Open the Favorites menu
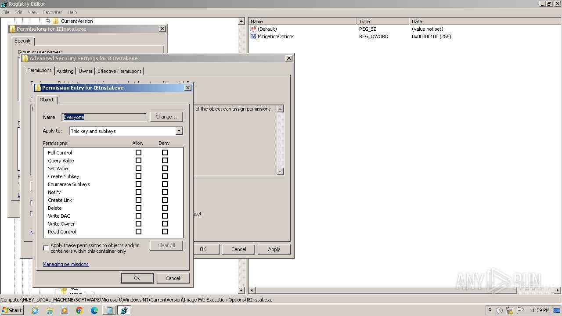 click(52, 12)
